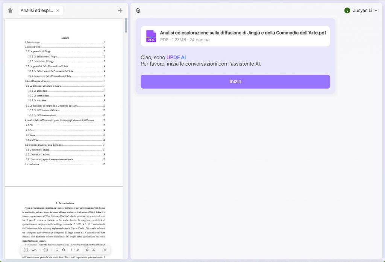Select the 'Analisi ed espl...' document tab
This screenshot has width=385, height=262.
pyautogui.click(x=38, y=11)
